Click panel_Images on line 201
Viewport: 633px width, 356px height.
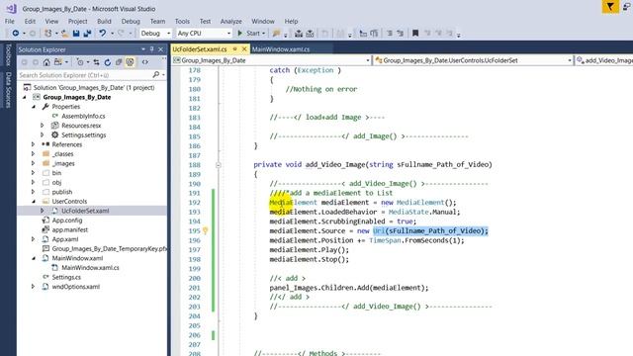(x=294, y=288)
